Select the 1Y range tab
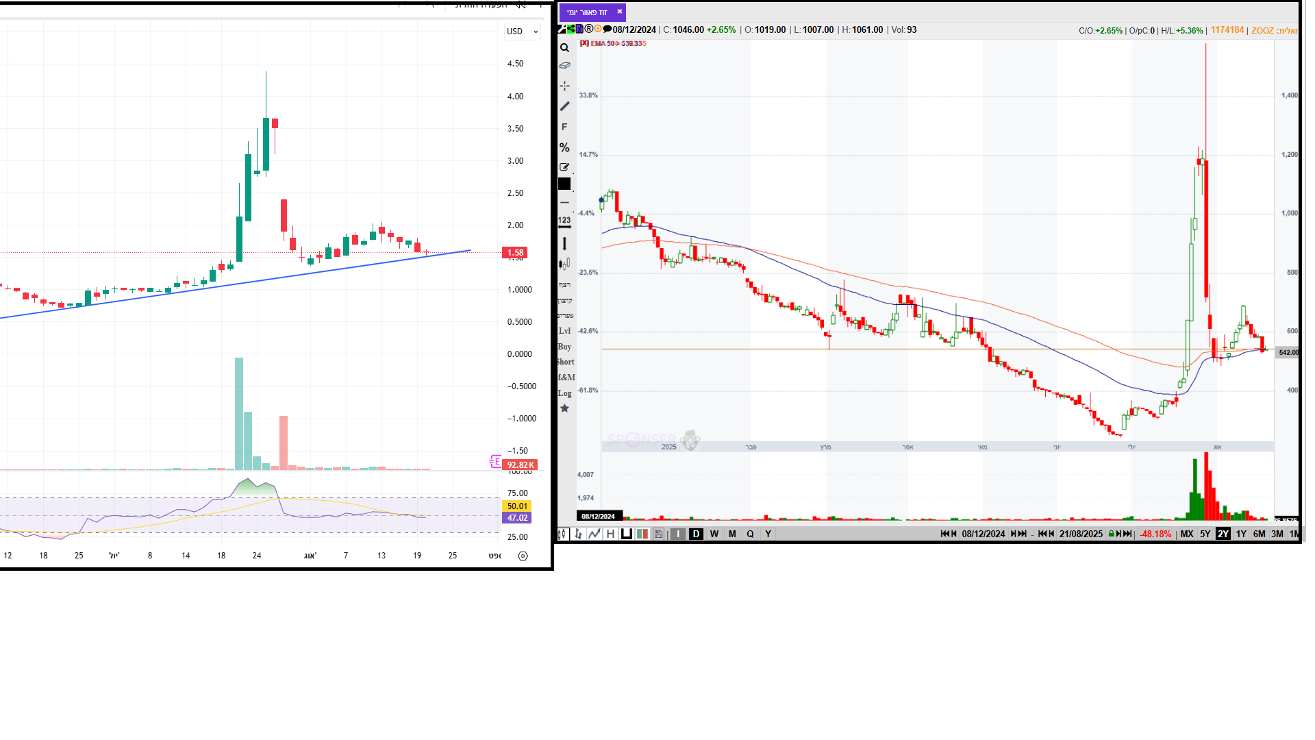 pos(1241,534)
